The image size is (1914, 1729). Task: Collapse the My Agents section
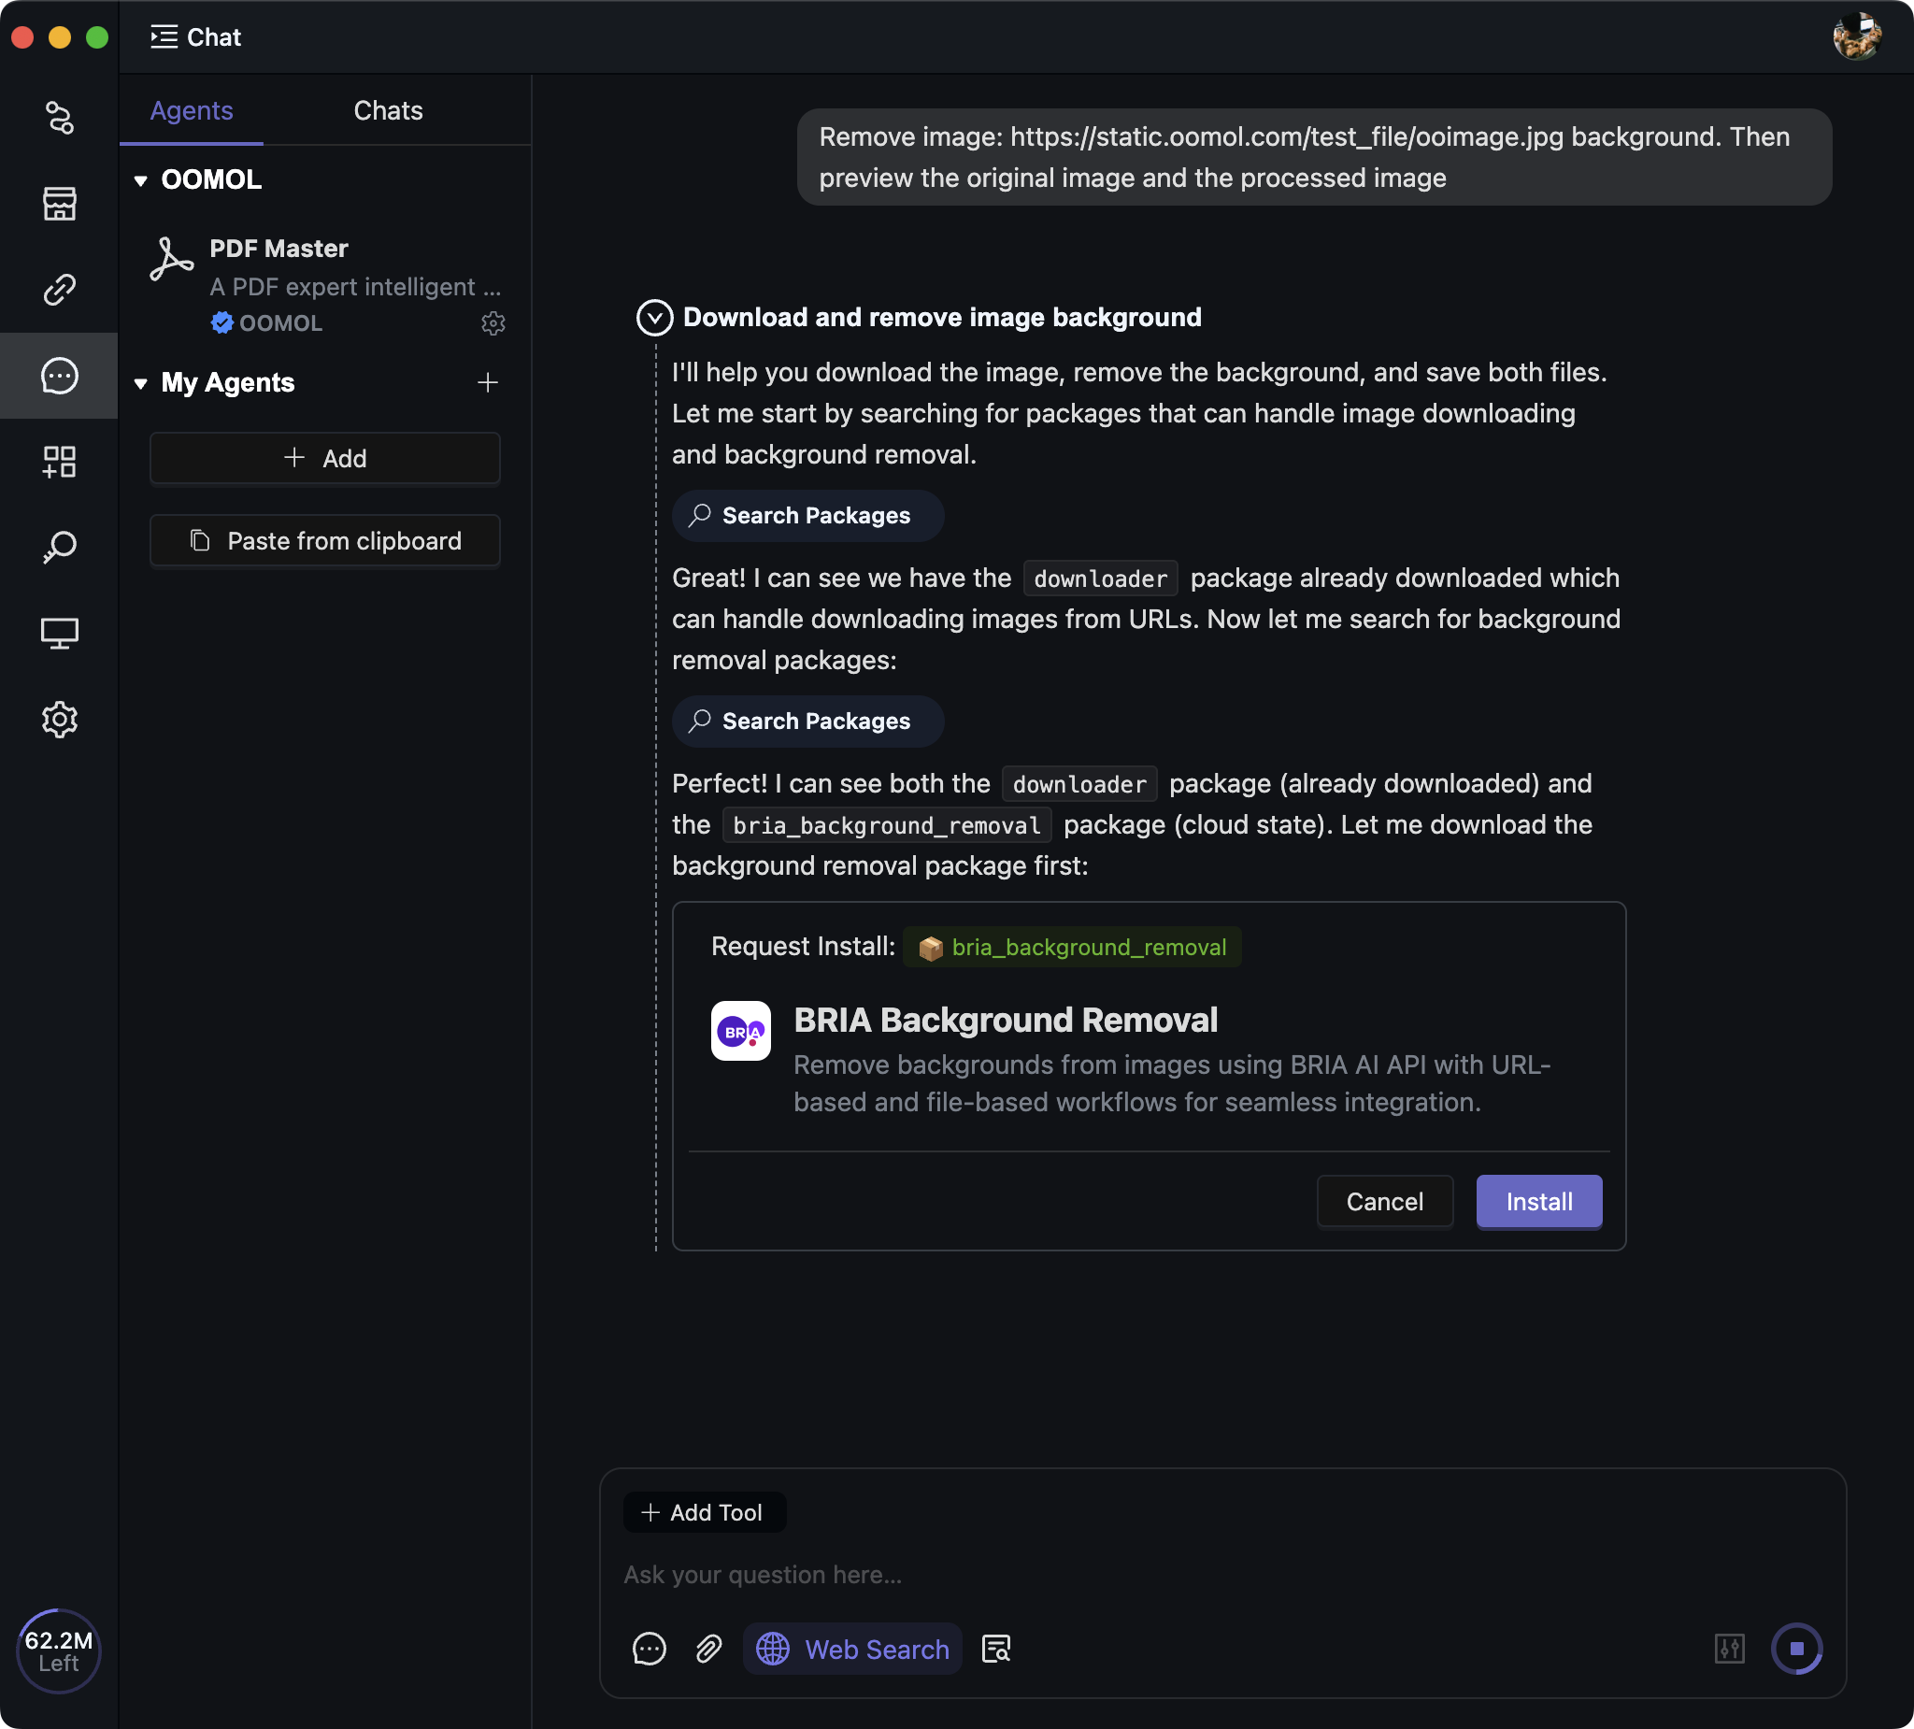coord(140,383)
